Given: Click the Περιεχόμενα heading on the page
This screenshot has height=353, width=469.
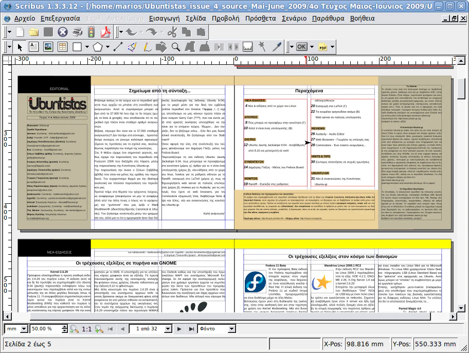Looking at the screenshot, I should tap(309, 91).
